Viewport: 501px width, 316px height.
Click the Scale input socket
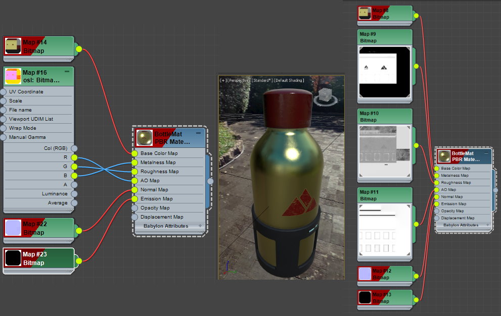(3, 101)
